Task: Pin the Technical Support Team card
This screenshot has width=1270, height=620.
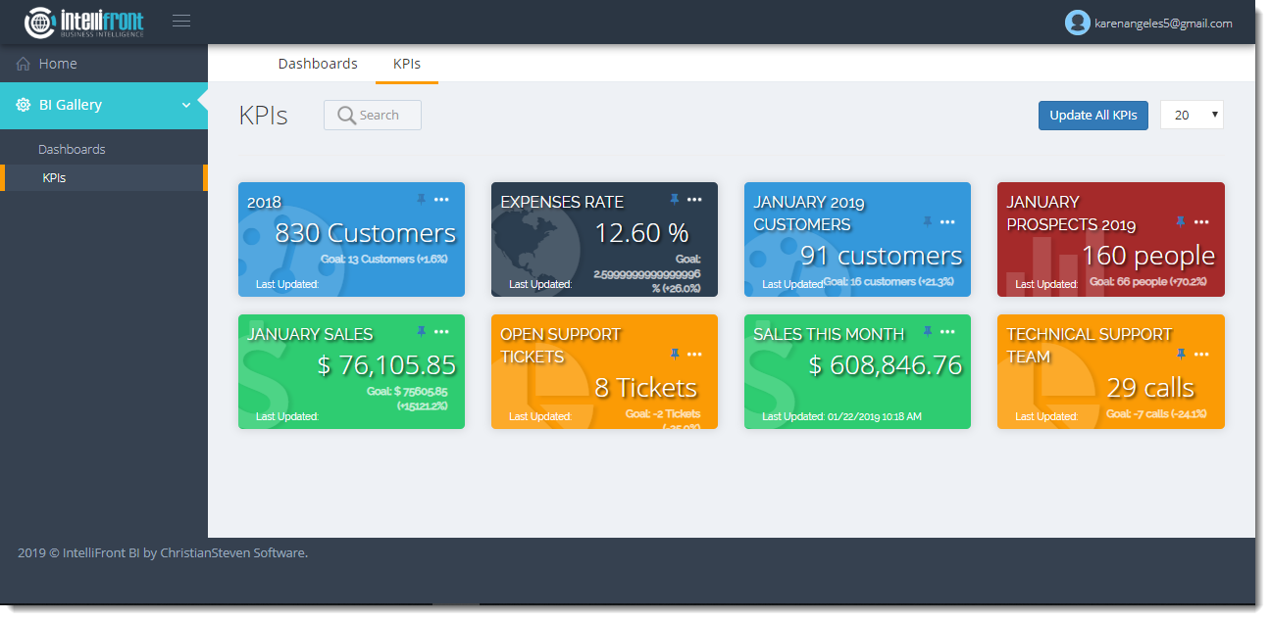Action: (x=1181, y=355)
